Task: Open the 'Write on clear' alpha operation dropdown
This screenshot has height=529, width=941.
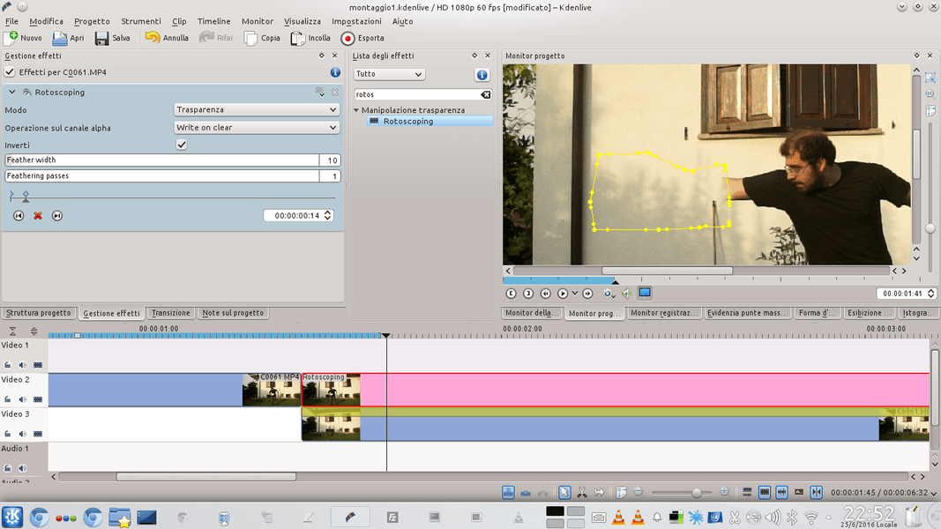Action: [256, 127]
